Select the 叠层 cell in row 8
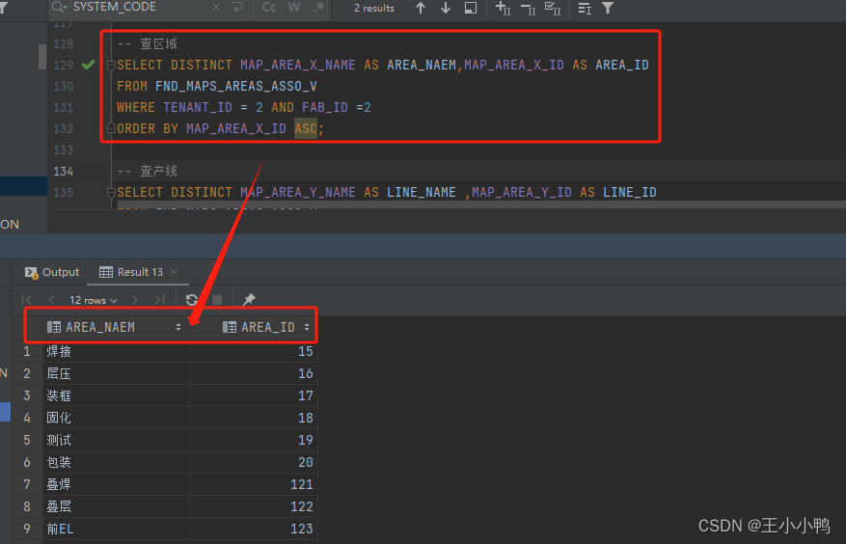Image resolution: width=846 pixels, height=544 pixels. click(117, 506)
